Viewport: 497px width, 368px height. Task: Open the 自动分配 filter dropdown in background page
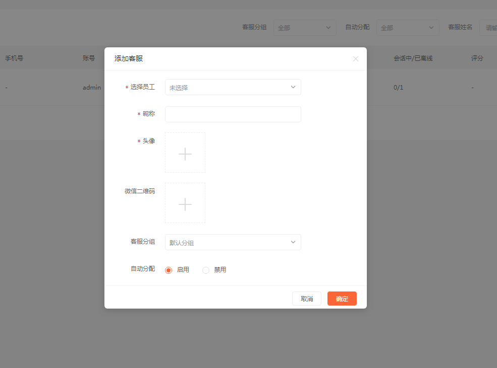click(x=408, y=28)
